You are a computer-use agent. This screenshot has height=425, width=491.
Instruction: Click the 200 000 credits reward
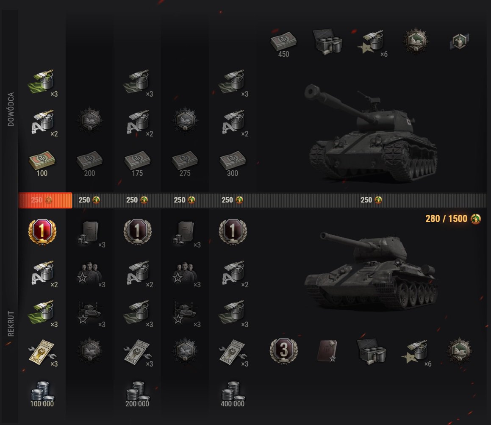point(137,394)
